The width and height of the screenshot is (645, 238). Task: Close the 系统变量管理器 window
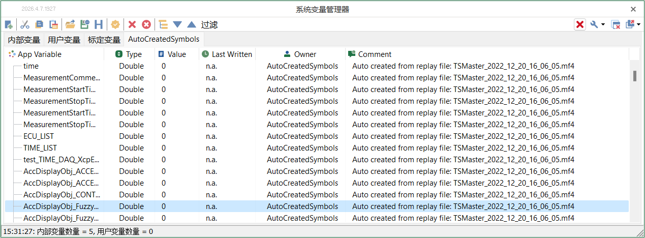click(x=633, y=9)
